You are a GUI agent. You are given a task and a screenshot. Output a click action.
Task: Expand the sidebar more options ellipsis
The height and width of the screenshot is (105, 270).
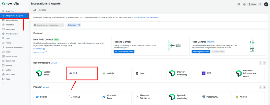(x=3, y=83)
